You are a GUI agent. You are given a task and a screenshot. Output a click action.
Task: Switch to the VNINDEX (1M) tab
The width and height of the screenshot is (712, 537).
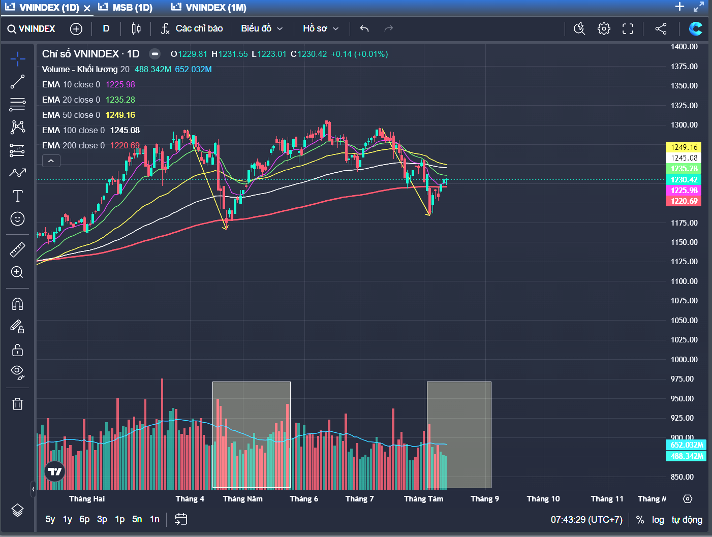point(209,8)
